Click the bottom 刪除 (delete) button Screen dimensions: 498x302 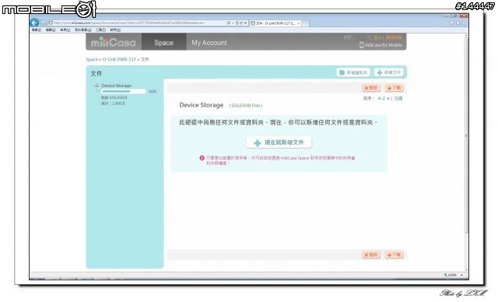(x=371, y=255)
